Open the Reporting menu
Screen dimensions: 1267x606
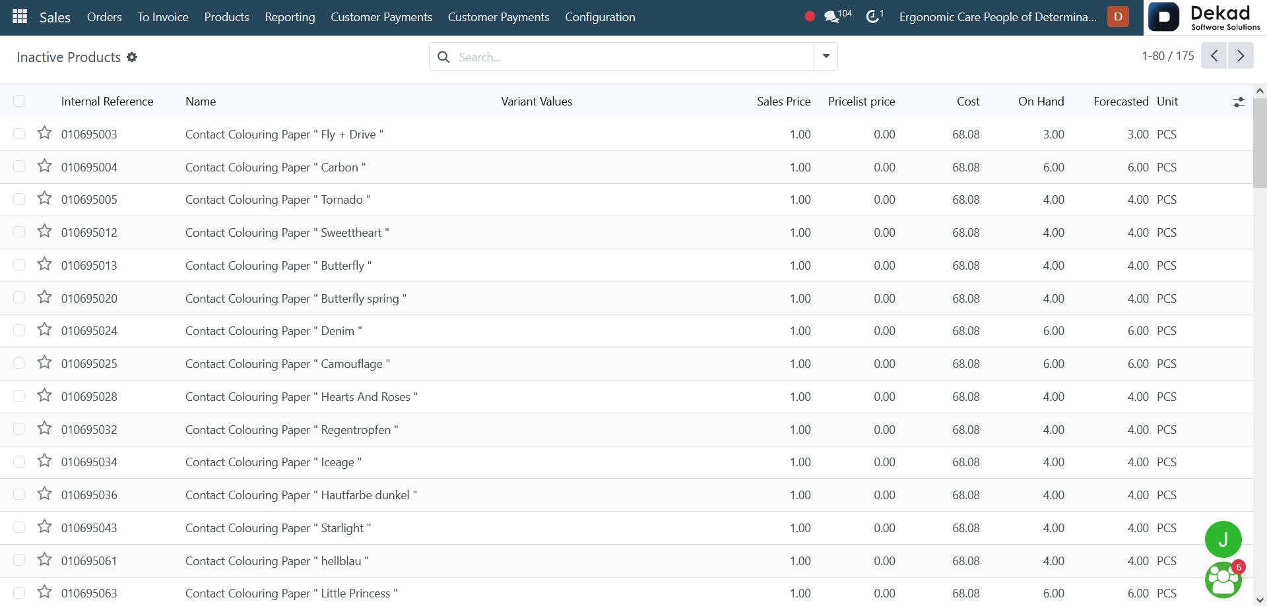290,17
